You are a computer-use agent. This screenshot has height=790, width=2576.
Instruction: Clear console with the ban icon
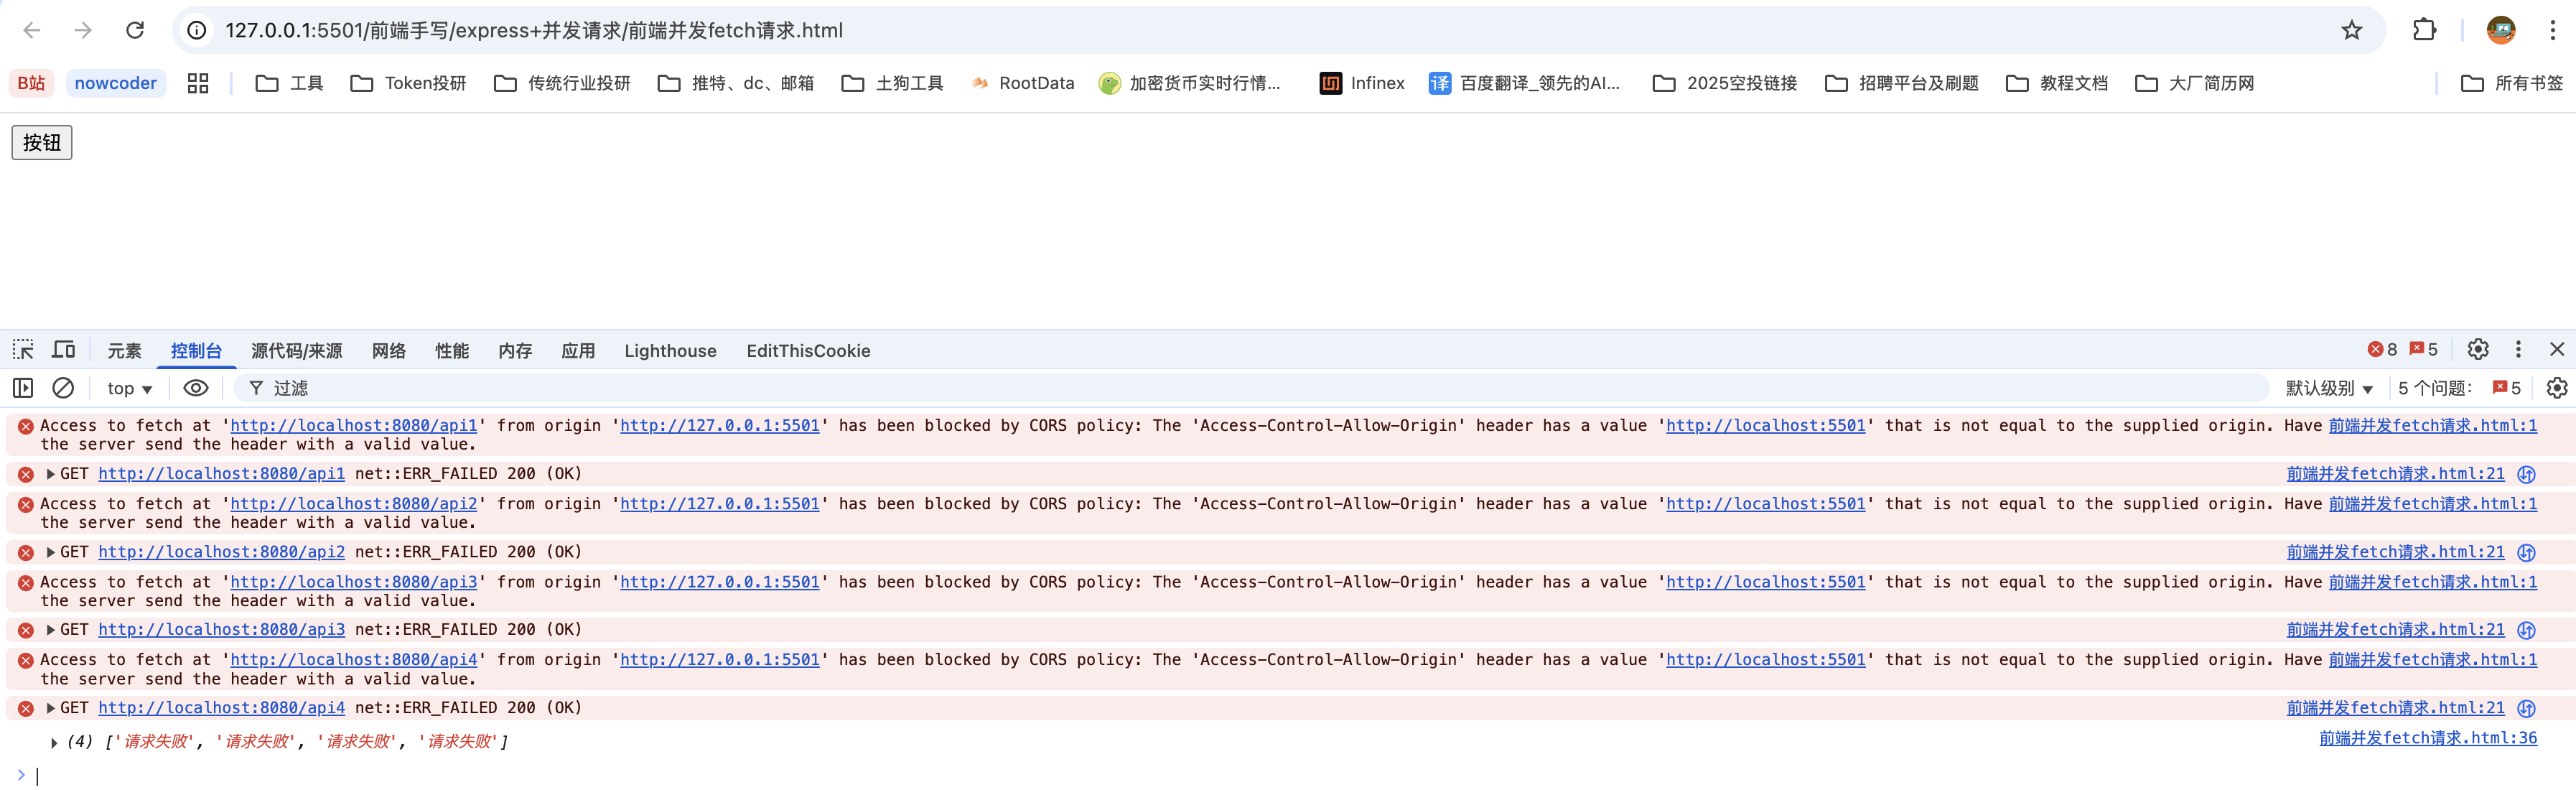point(63,388)
